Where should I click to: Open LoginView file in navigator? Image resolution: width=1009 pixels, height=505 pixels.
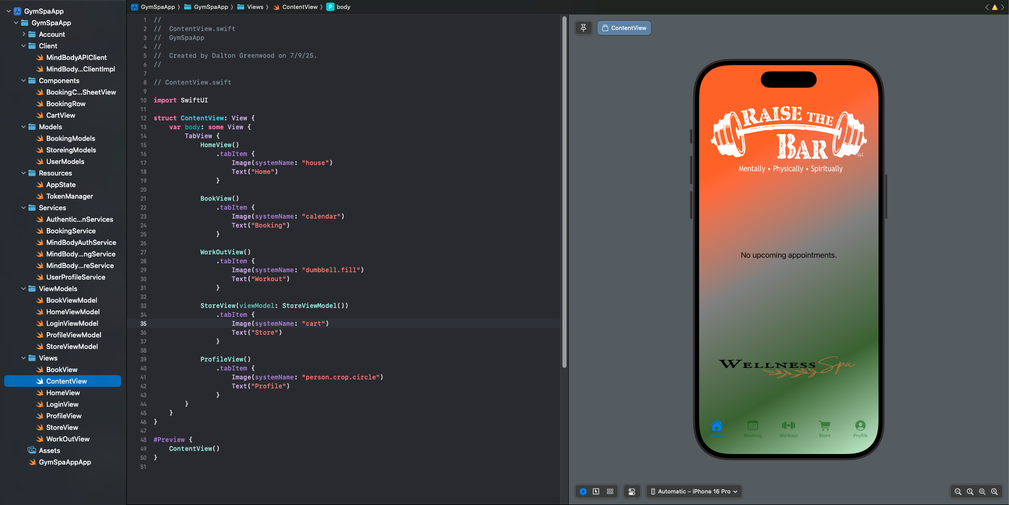62,404
